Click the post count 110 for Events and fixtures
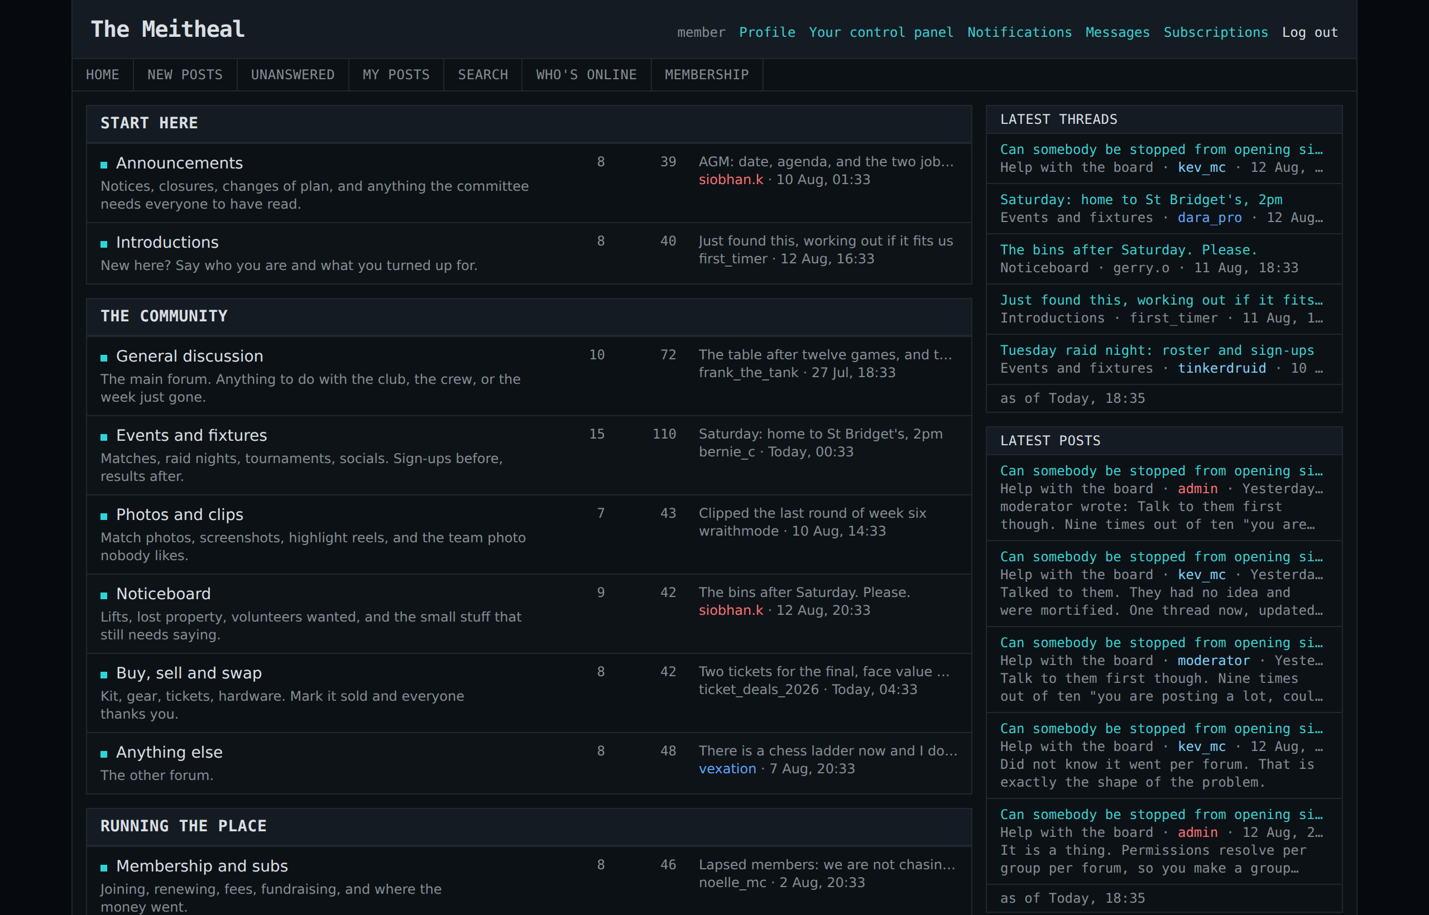The height and width of the screenshot is (915, 1429). click(664, 434)
